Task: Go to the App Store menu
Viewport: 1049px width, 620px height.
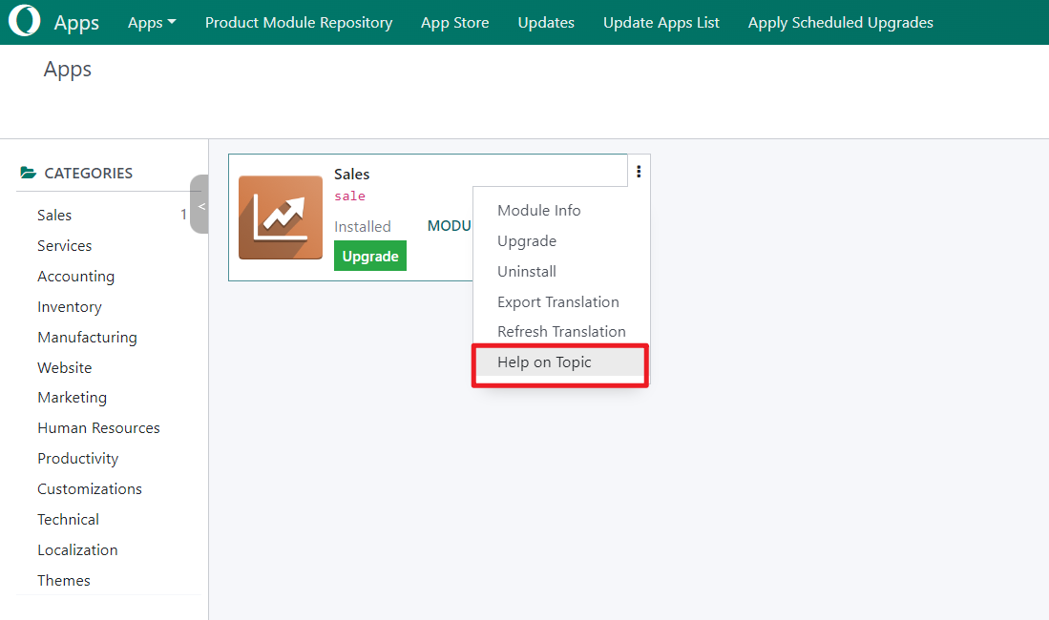Action: tap(455, 22)
